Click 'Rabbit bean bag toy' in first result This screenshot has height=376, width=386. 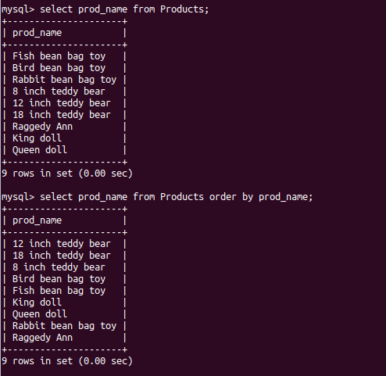tap(65, 80)
